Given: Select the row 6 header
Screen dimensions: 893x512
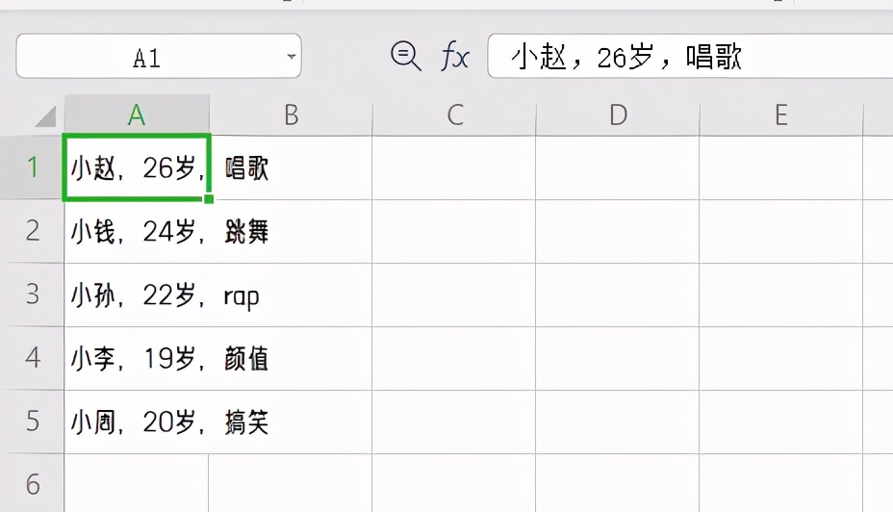Looking at the screenshot, I should (x=32, y=483).
